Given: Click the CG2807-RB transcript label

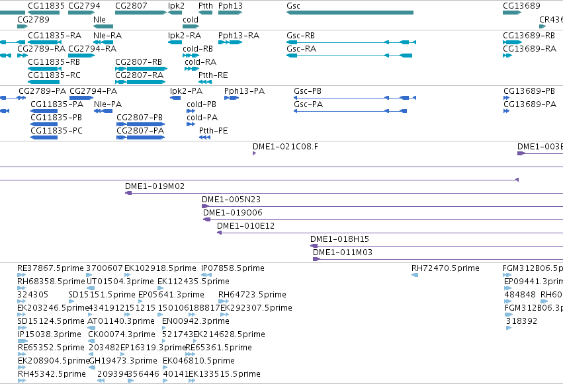Looking at the screenshot, I should 138,61.
